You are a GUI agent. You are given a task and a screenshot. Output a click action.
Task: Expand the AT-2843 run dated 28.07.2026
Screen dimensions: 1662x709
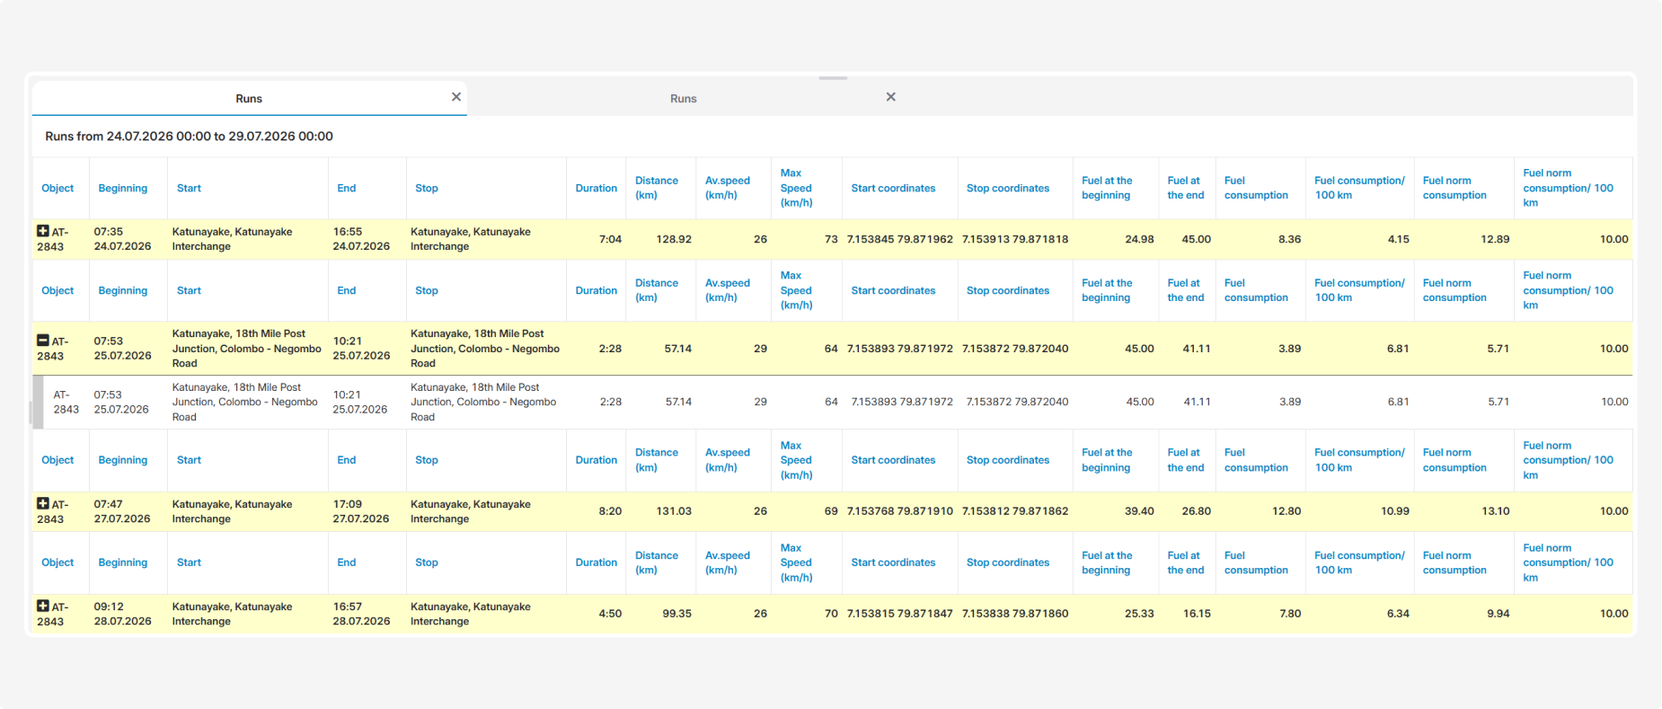click(42, 606)
